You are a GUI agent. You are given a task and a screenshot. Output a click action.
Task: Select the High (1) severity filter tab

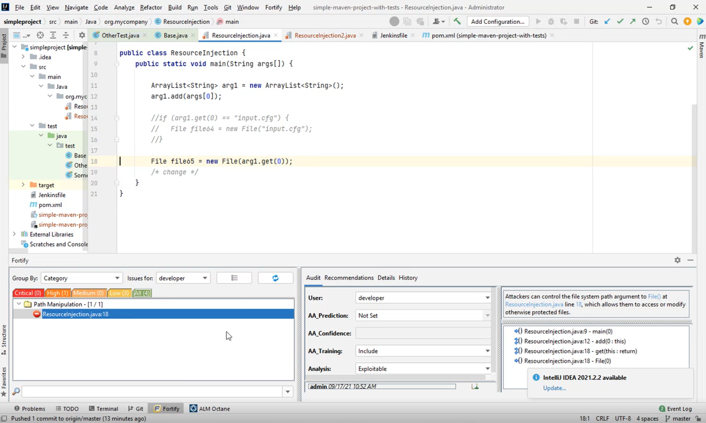(x=58, y=293)
